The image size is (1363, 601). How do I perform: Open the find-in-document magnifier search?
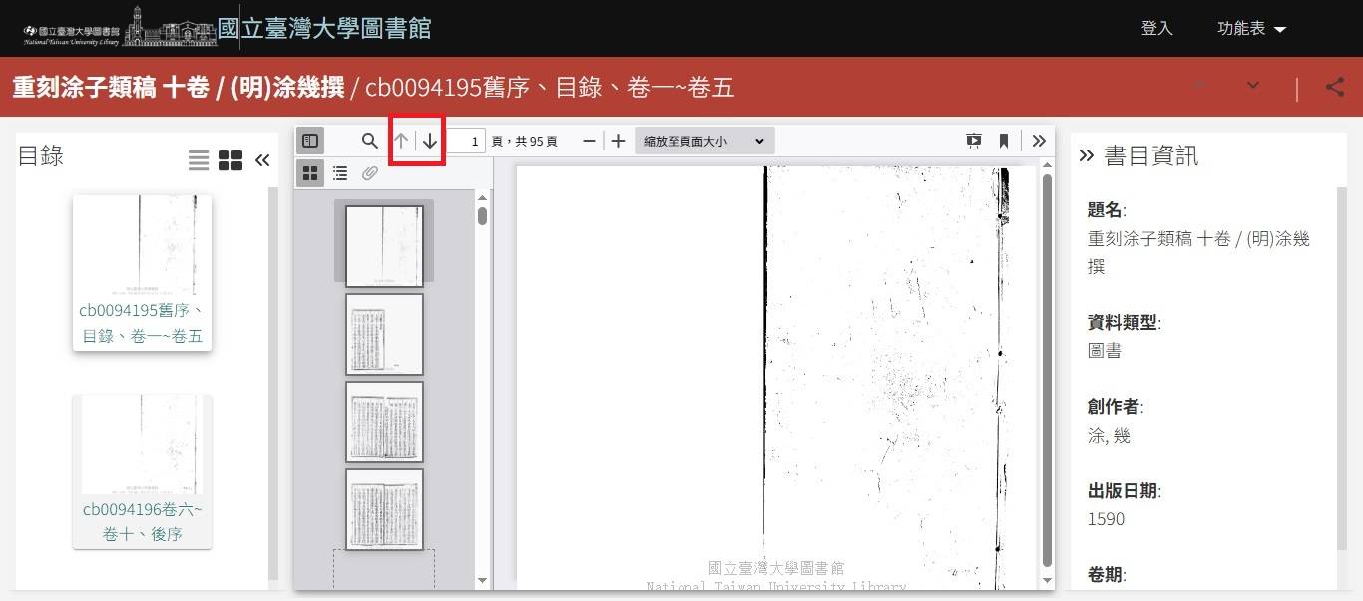(x=369, y=141)
